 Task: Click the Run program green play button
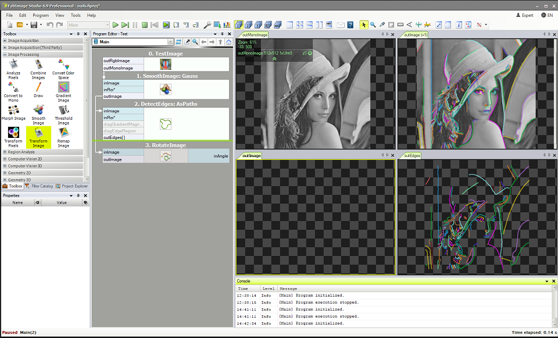(115, 25)
